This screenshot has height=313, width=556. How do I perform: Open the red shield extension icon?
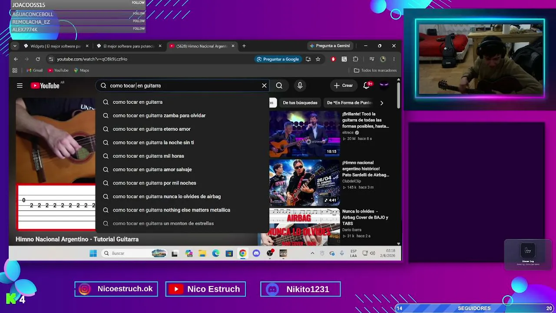[x=333, y=59]
